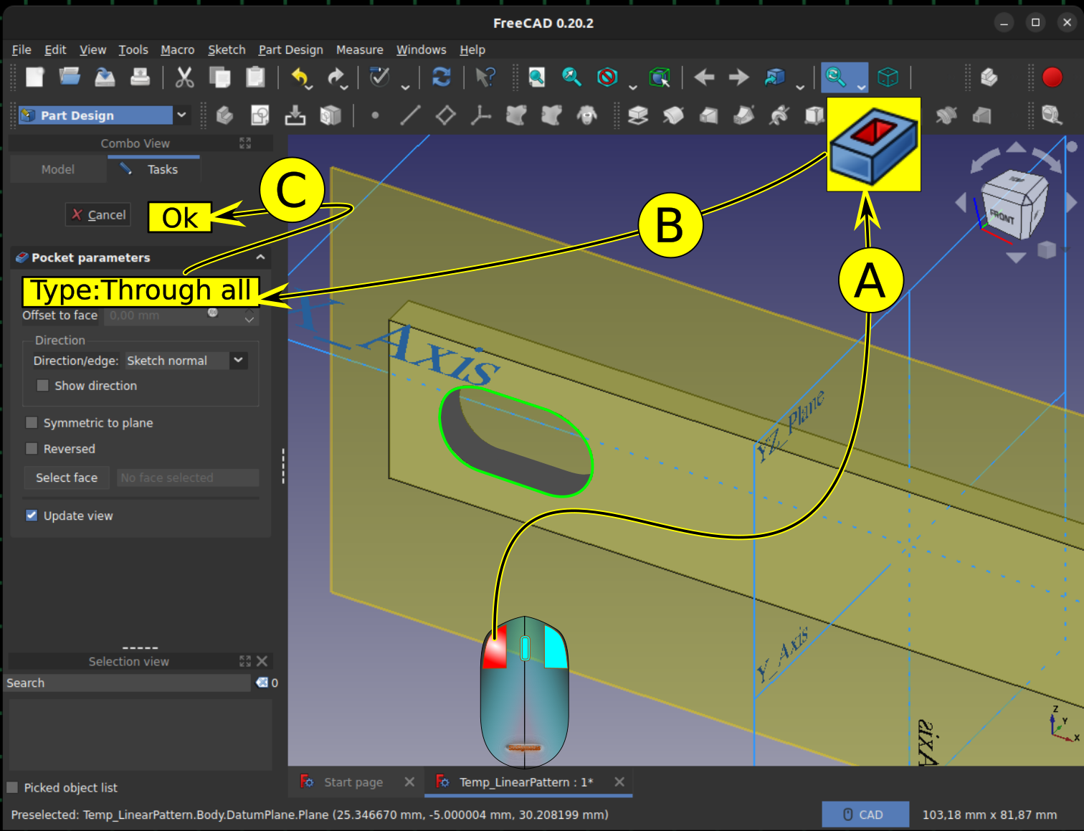This screenshot has width=1084, height=831.
Task: Copy the selection
Action: click(220, 77)
